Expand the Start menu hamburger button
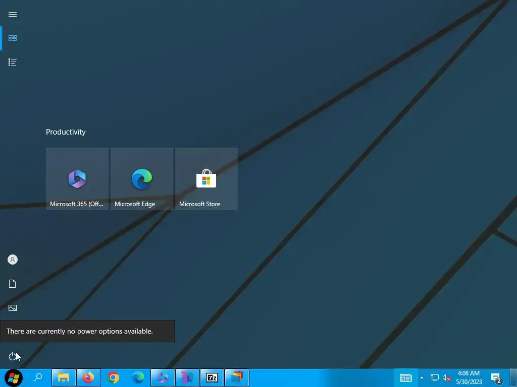 click(13, 14)
